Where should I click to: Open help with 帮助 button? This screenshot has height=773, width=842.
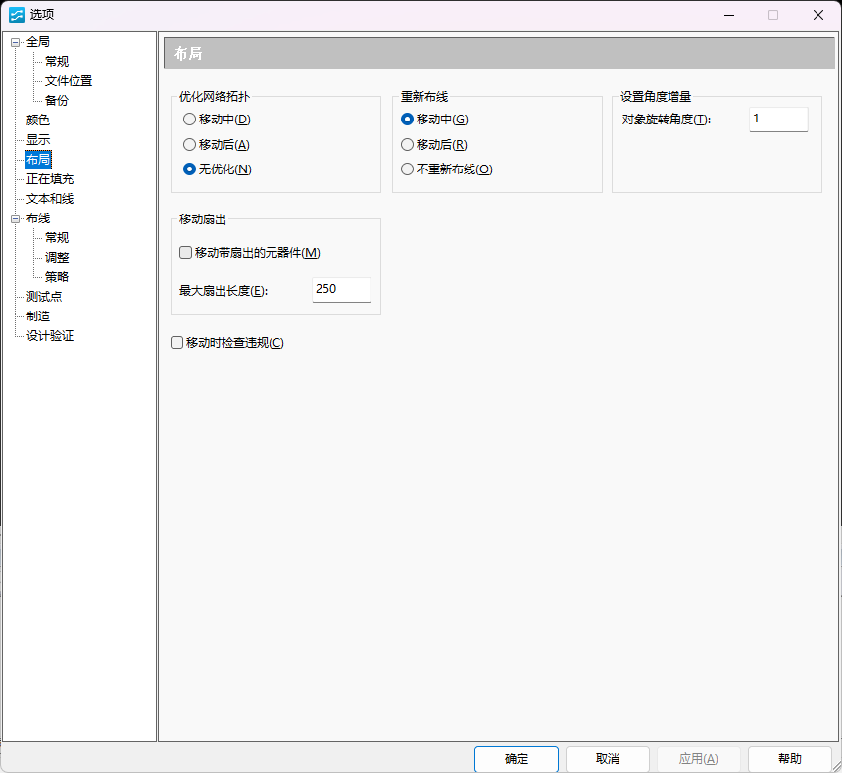(x=789, y=759)
